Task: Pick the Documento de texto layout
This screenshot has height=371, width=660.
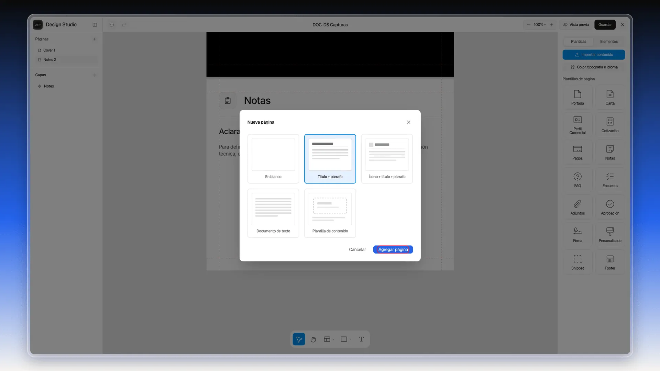Action: [273, 213]
